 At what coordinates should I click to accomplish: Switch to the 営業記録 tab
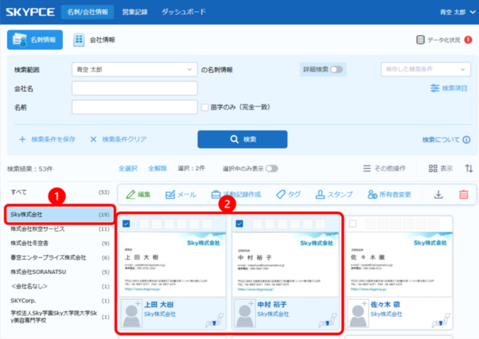pyautogui.click(x=135, y=12)
